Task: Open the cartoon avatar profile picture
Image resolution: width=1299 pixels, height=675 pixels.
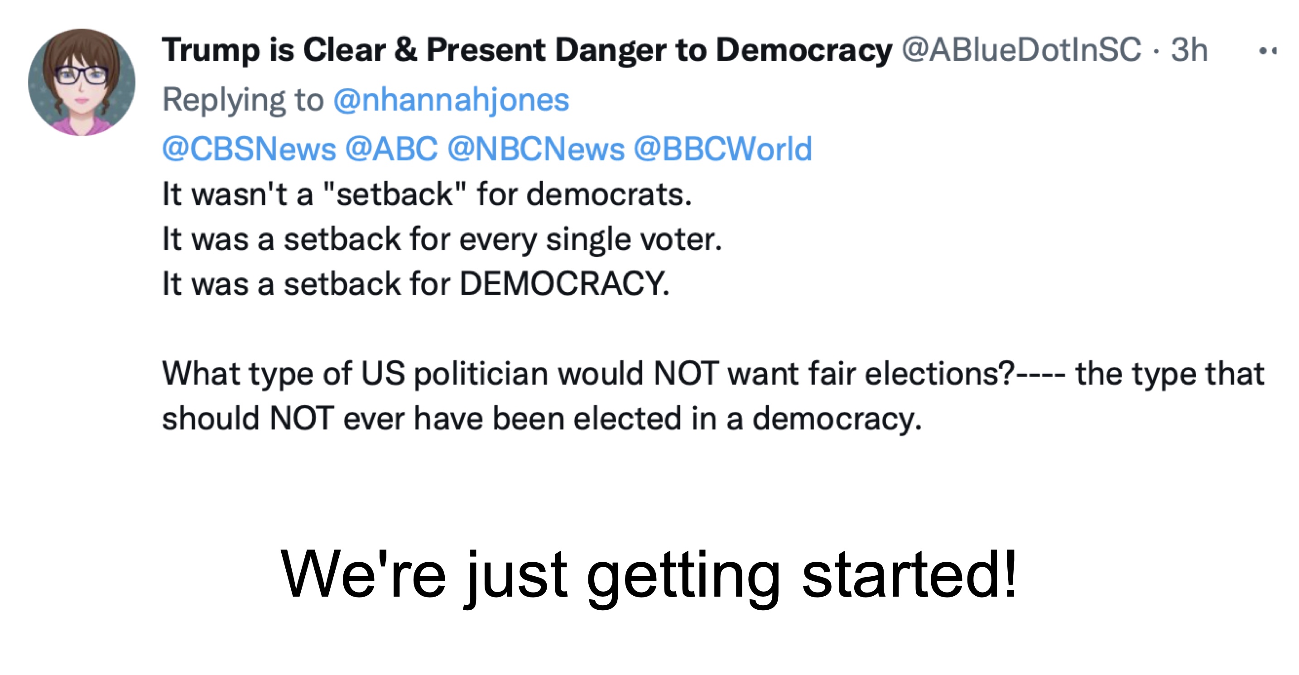Action: coord(82,82)
